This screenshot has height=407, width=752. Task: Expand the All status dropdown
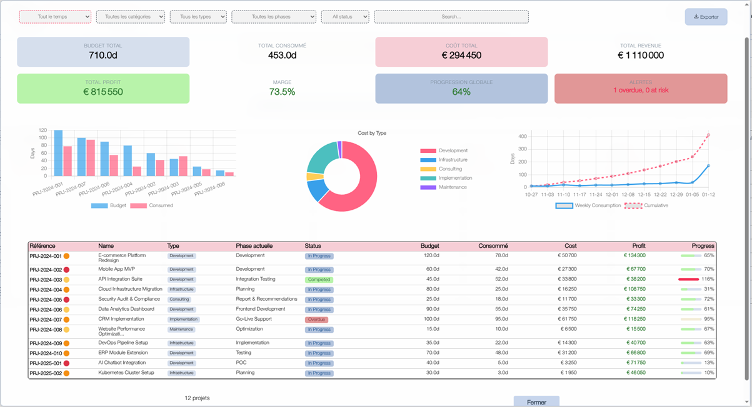point(344,17)
